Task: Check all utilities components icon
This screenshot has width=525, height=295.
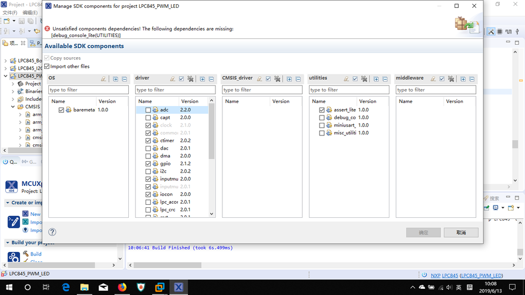Action: (355, 79)
